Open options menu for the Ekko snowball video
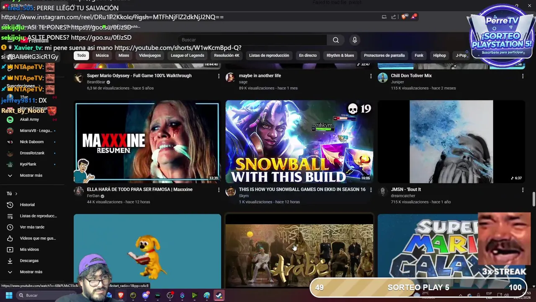The image size is (536, 302). (371, 190)
